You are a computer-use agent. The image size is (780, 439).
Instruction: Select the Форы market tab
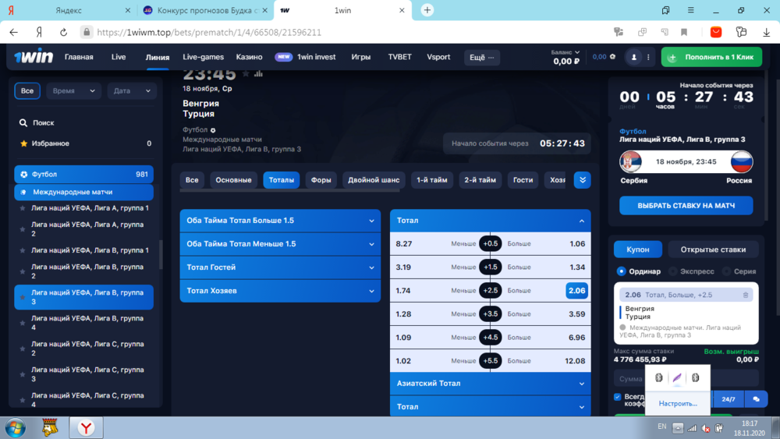click(321, 180)
